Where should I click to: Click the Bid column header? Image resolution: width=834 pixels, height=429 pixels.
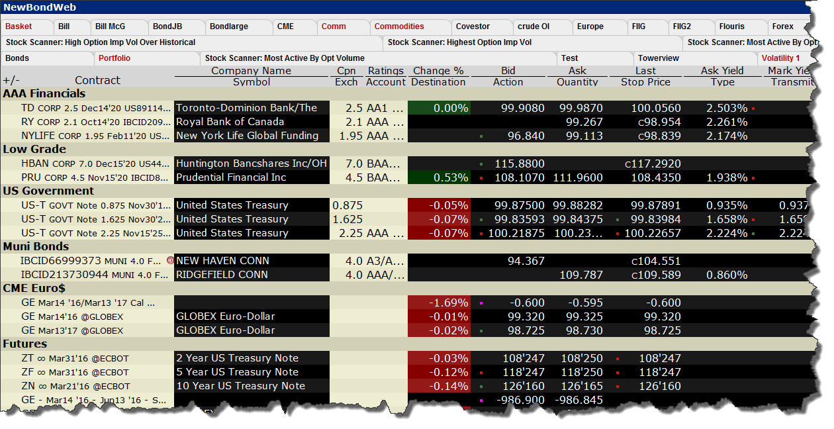(508, 71)
